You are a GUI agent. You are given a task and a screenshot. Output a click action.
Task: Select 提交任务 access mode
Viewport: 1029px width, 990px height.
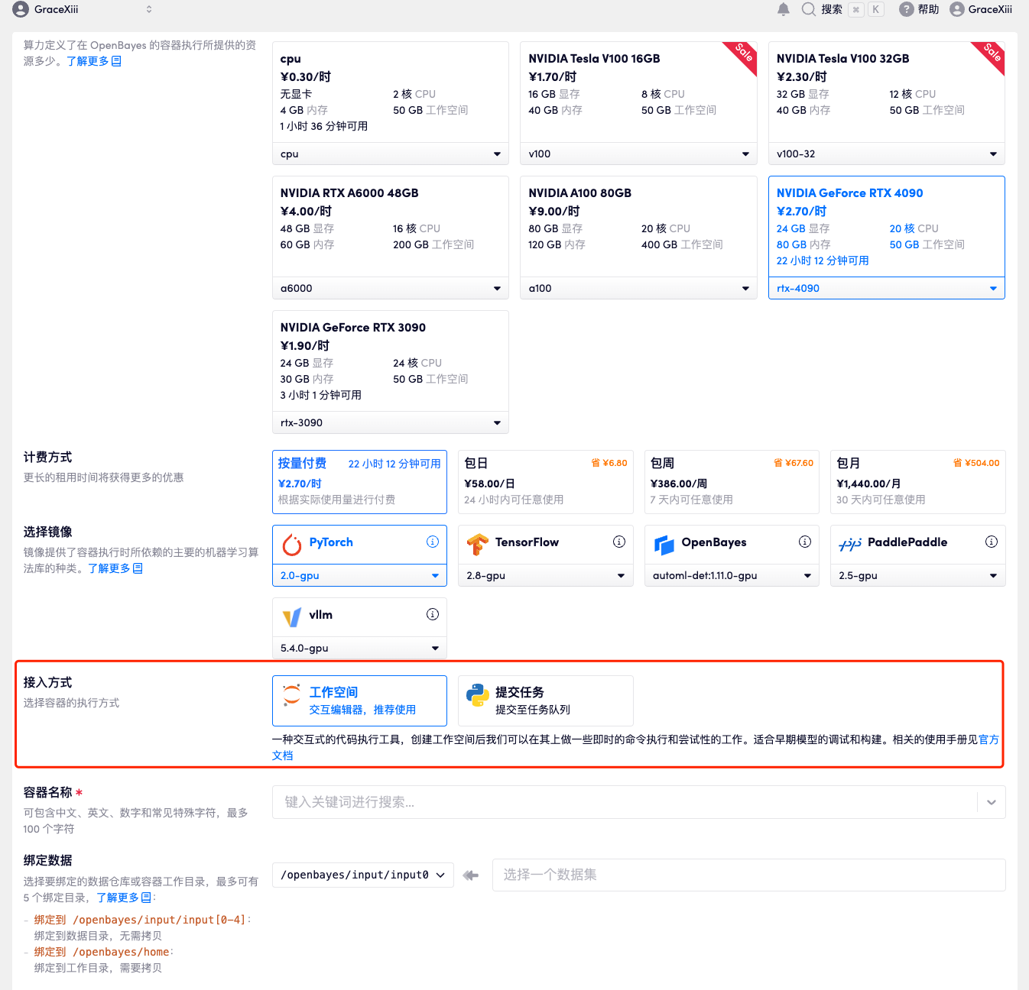(x=545, y=700)
